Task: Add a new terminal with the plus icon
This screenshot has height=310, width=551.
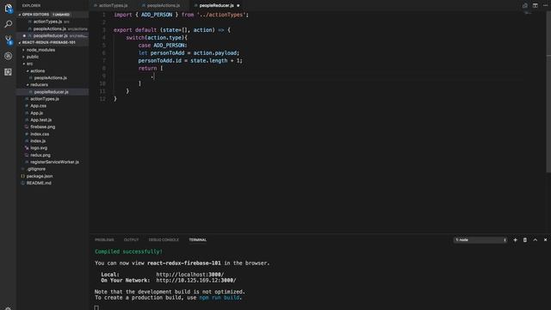Action: [x=515, y=240]
